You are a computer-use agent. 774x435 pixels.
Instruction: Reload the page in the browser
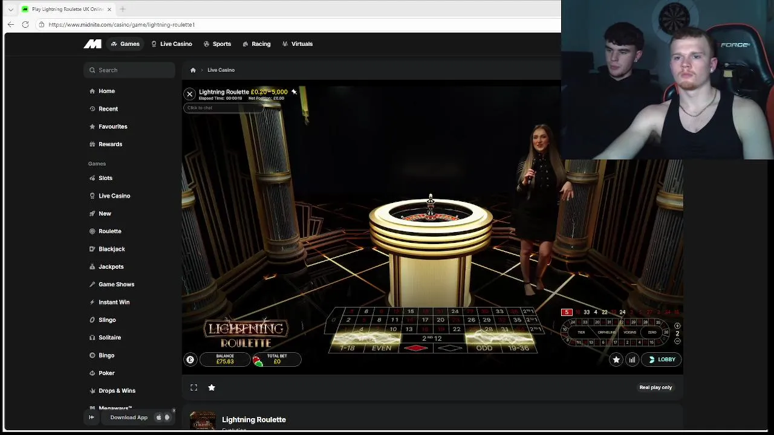[x=25, y=24]
